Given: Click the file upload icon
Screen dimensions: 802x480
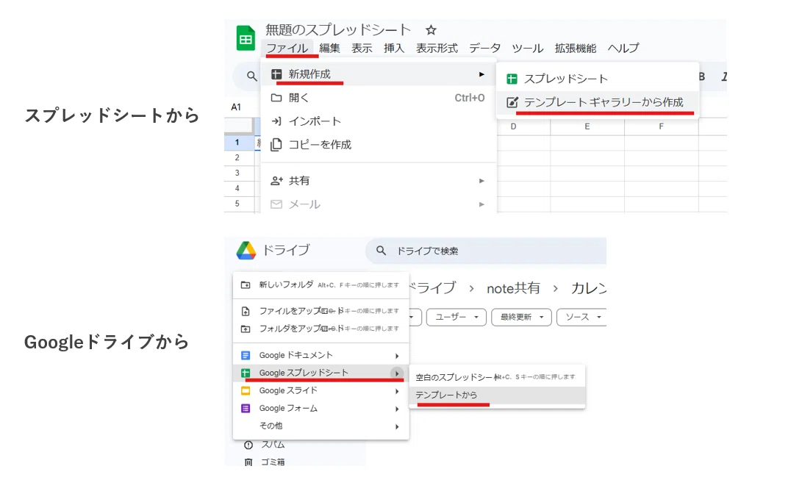Looking at the screenshot, I should click(246, 311).
